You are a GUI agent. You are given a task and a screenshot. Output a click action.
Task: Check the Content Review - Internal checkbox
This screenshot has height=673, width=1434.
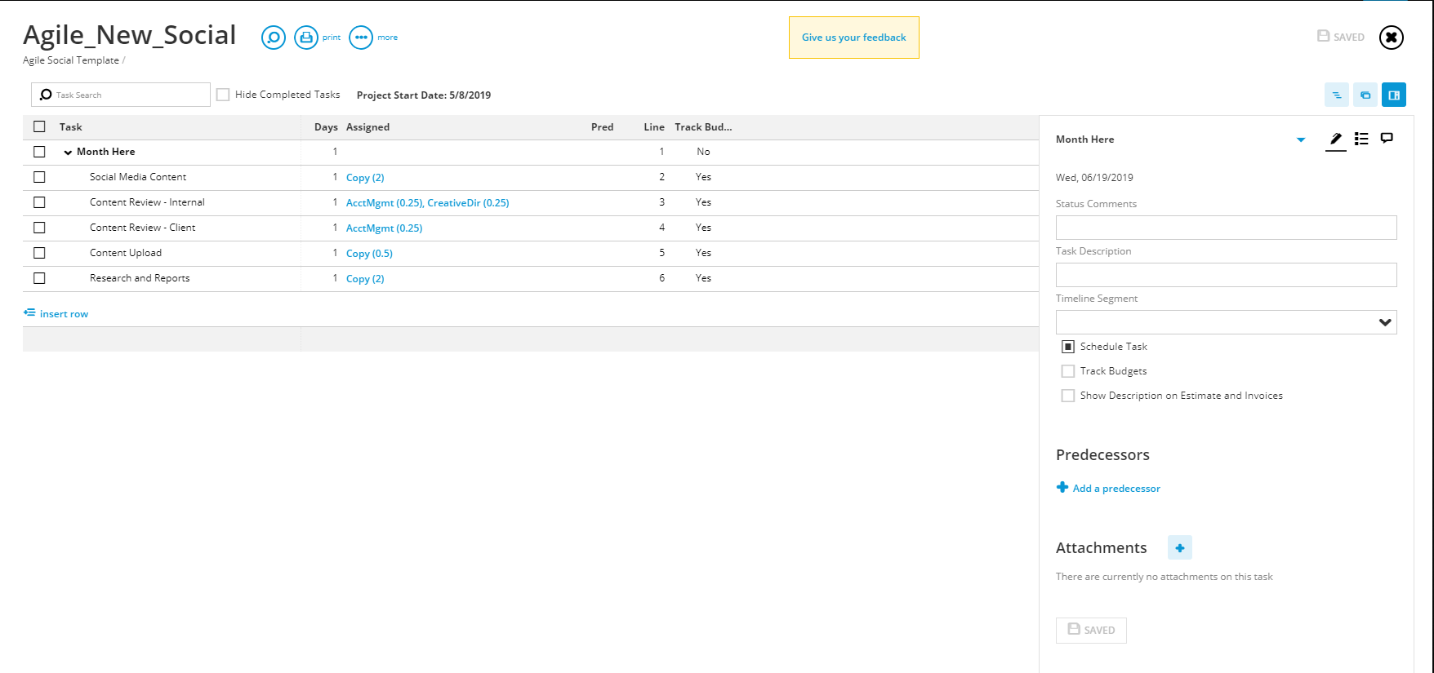(39, 202)
